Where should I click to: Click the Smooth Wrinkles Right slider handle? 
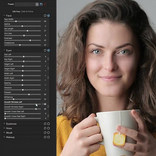[36, 109]
